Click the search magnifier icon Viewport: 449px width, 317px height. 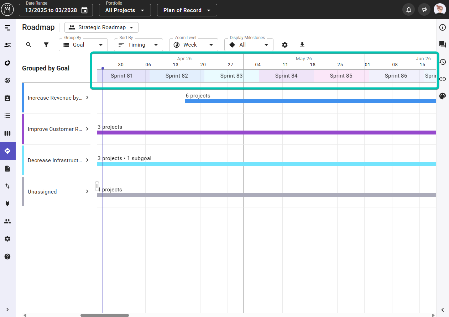click(x=29, y=45)
